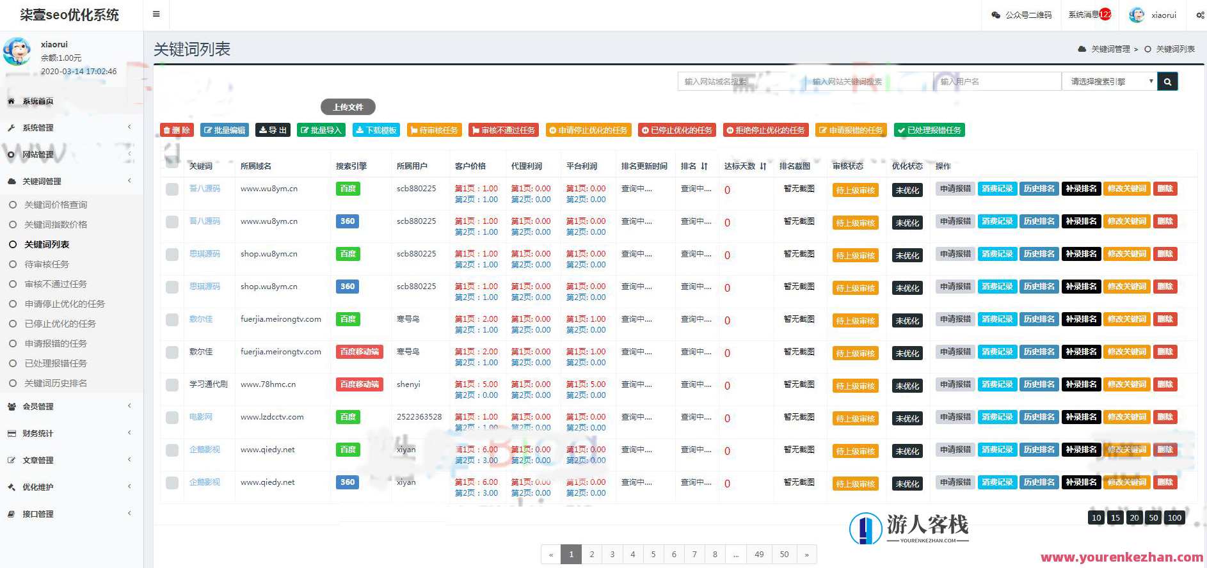Click the hamburger menu toggle icon

156,14
